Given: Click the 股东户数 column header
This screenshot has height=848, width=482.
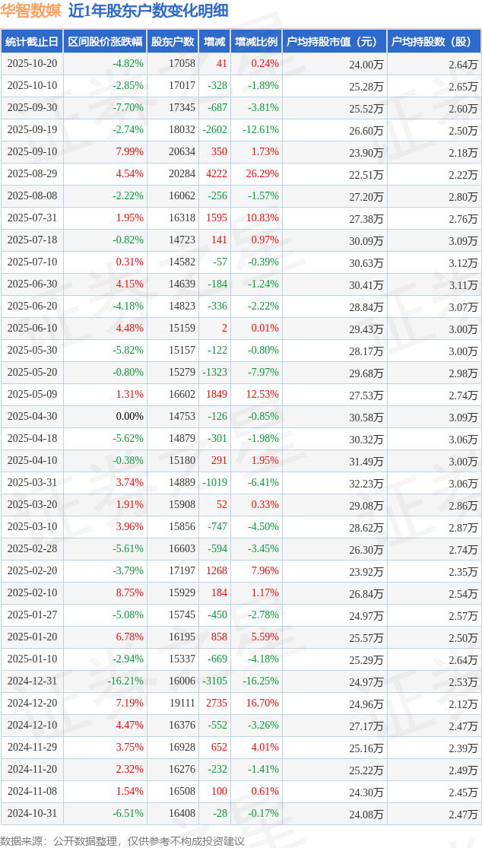Looking at the screenshot, I should point(173,42).
